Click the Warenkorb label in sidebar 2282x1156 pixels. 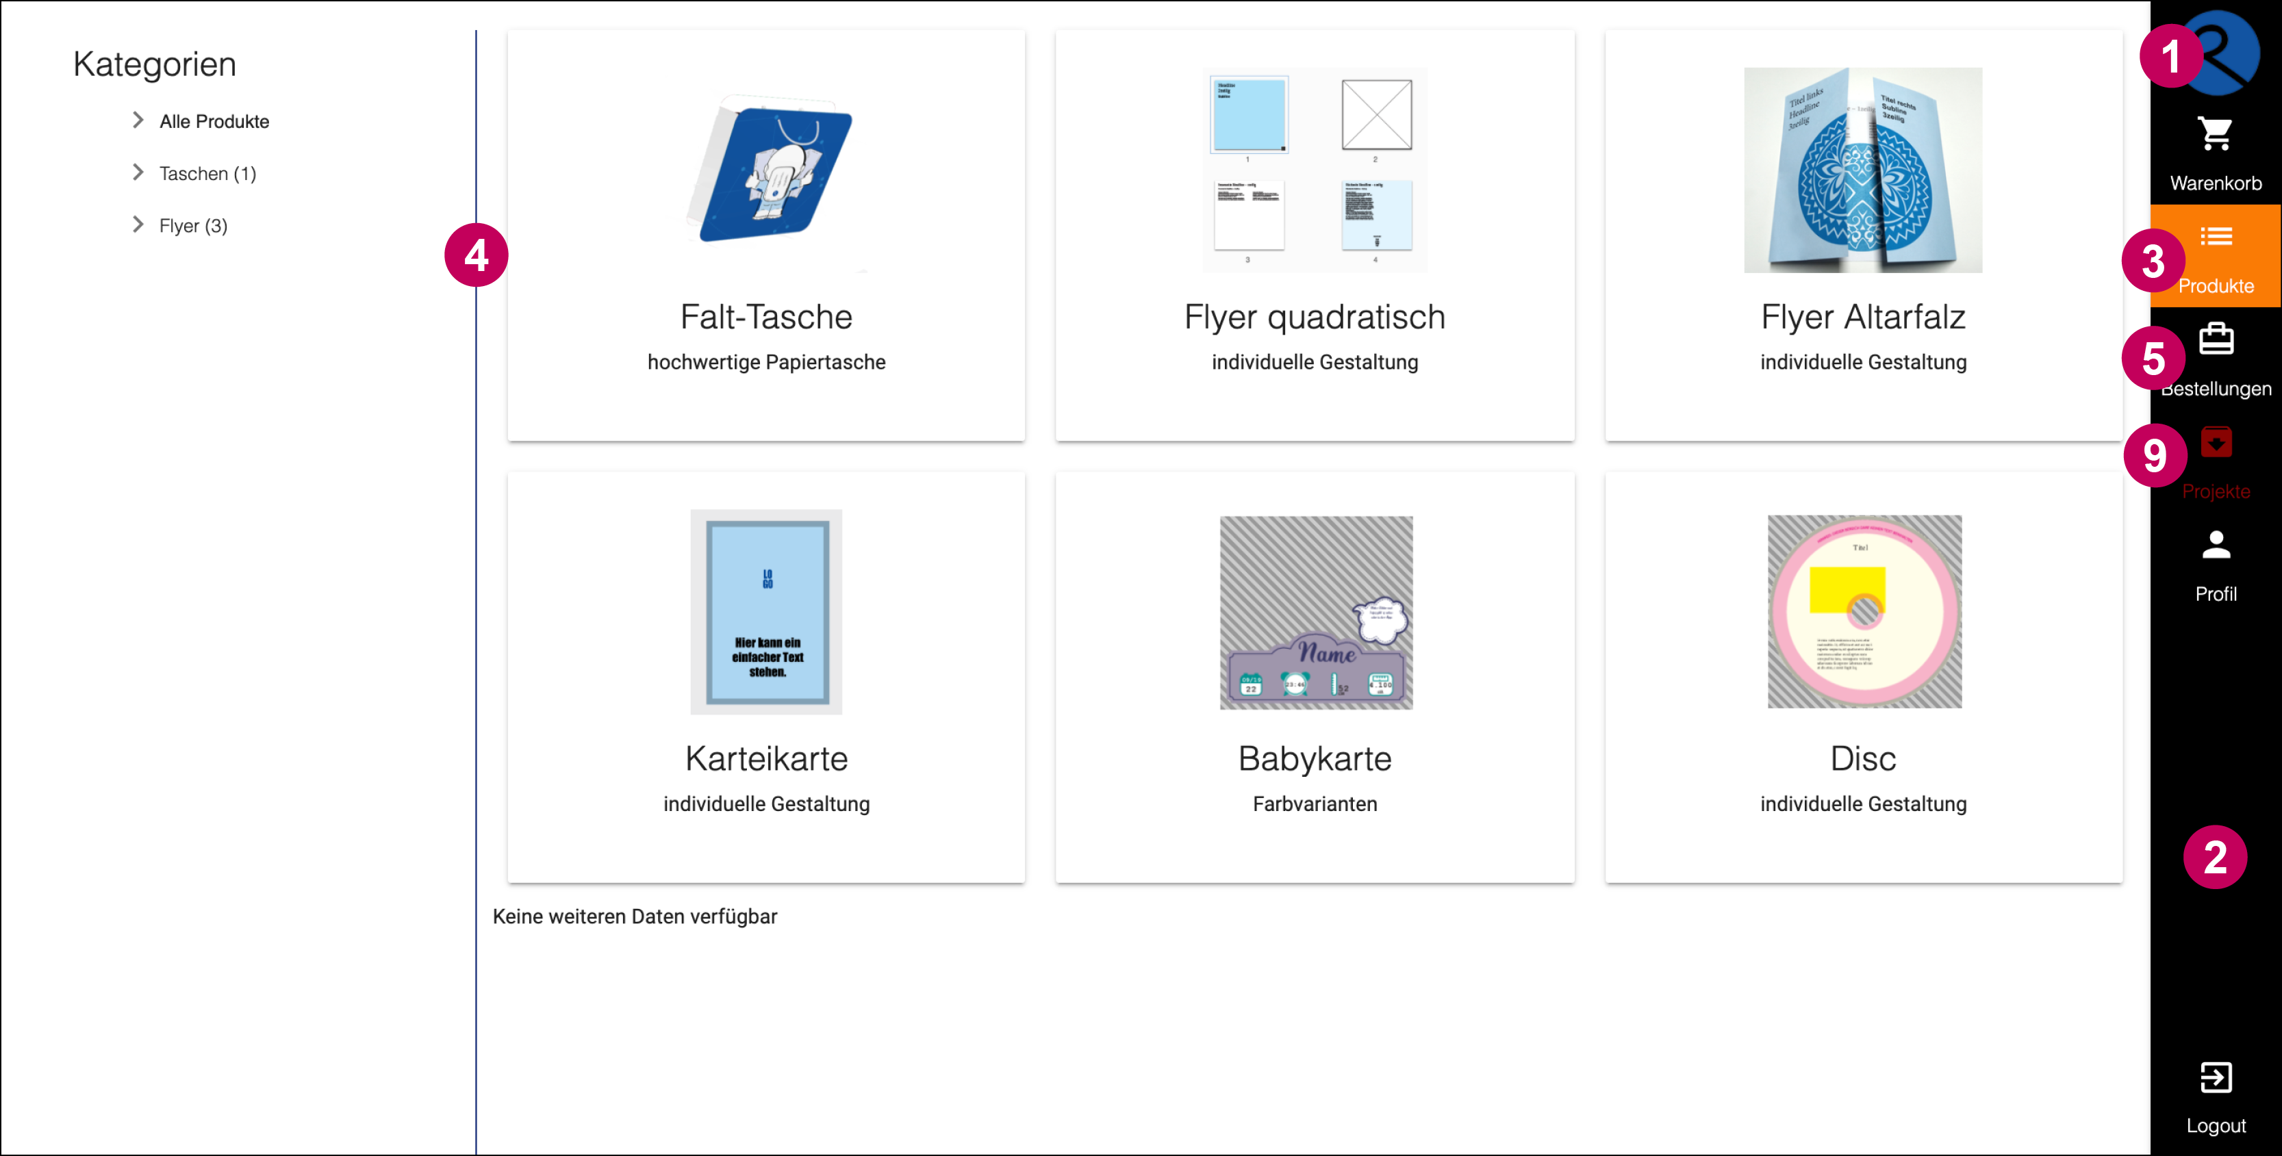(2216, 183)
